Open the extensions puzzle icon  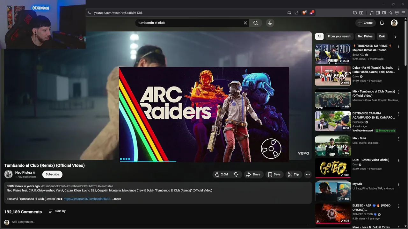[355, 13]
